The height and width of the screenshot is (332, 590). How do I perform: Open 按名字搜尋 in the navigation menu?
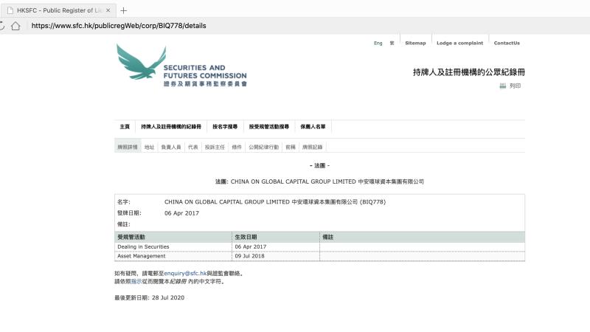(225, 127)
